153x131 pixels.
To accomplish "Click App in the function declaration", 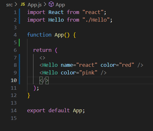I will 59,35.
